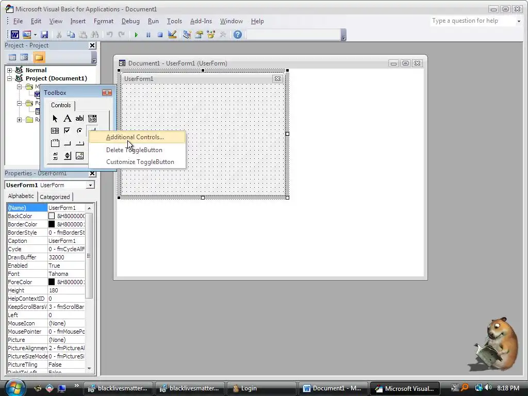Toggle Folders icon in Project panel
Image resolution: width=528 pixels, height=396 pixels.
tap(39, 57)
